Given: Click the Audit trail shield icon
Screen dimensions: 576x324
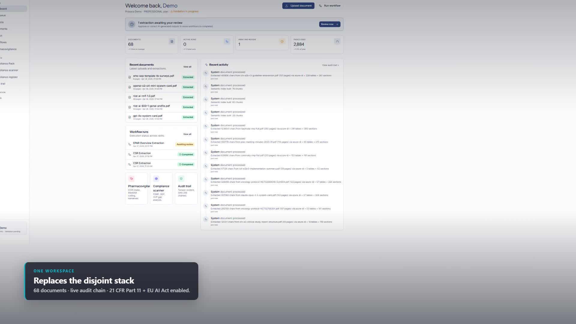Looking at the screenshot, I should coord(181,179).
